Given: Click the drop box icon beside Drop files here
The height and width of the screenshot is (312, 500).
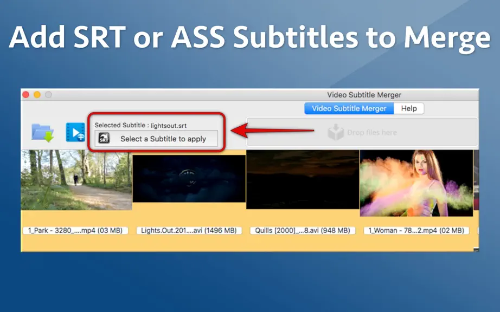Looking at the screenshot, I should point(336,132).
